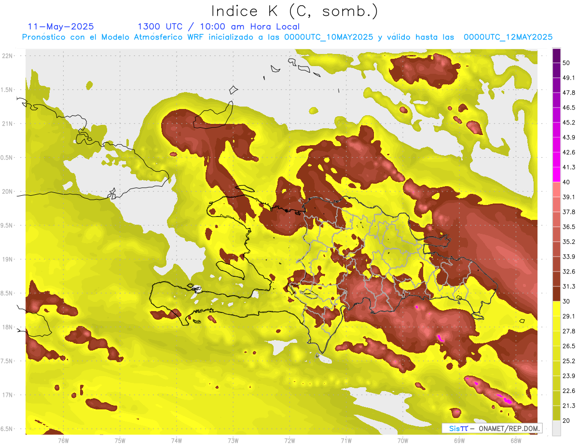Click the "20" value on the color scale

[x=567, y=420]
